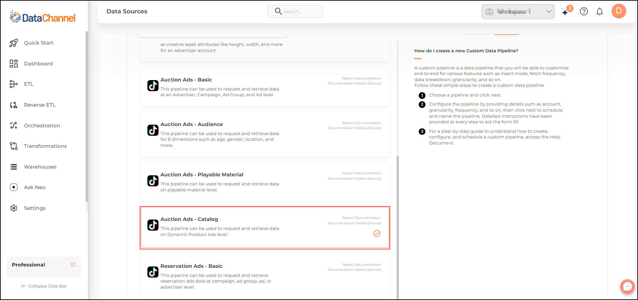Viewport: 638px width, 300px height.
Task: Click the Transformations icon
Action: coord(13,146)
